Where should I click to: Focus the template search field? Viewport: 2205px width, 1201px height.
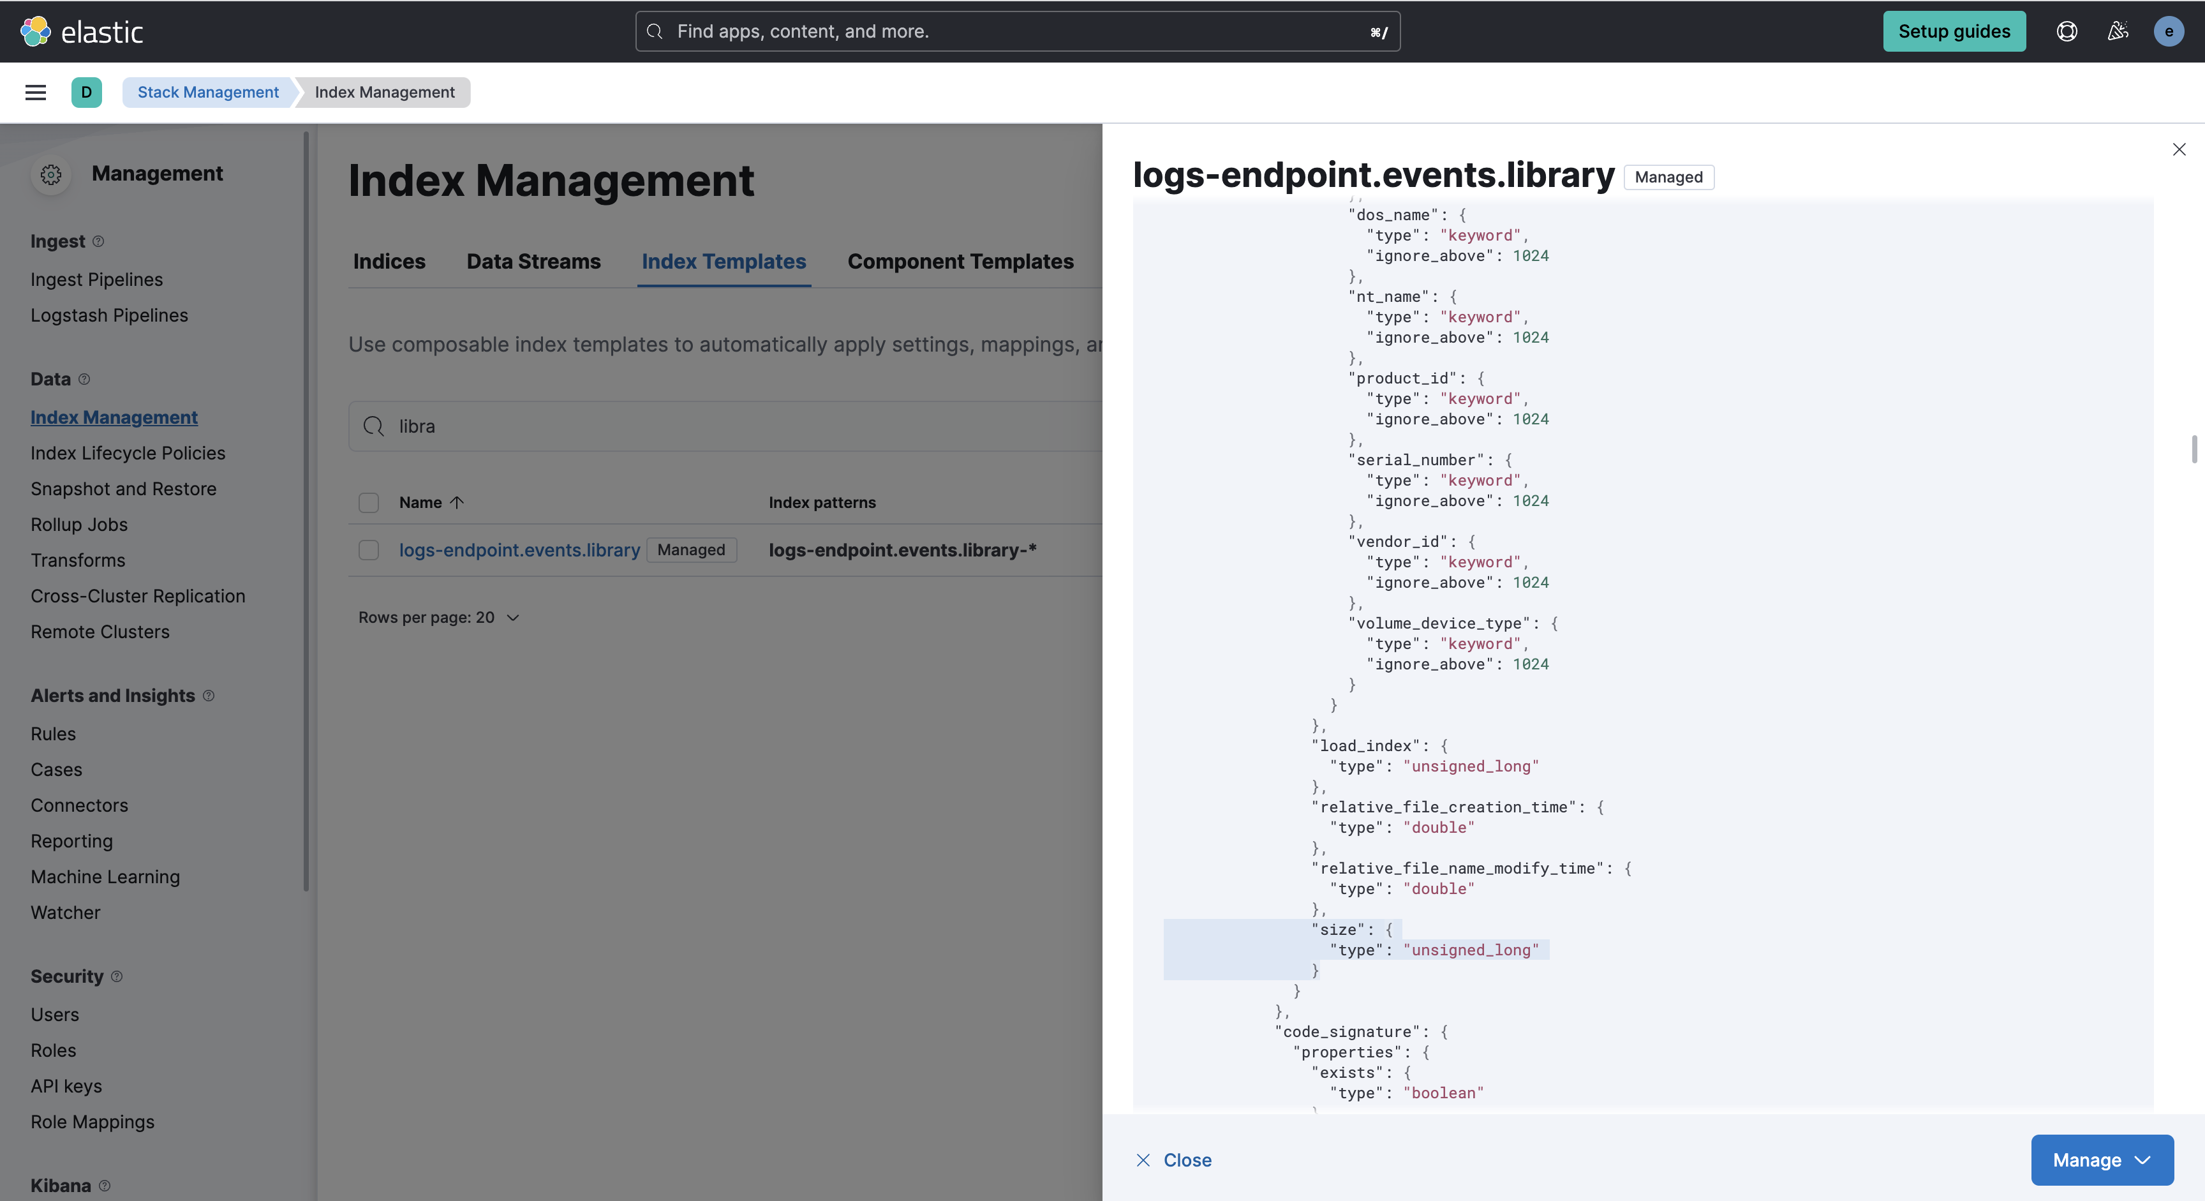point(736,426)
